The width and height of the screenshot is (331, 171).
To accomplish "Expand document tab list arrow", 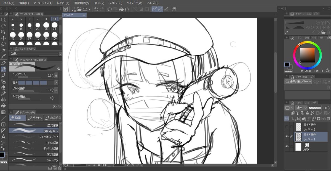I will [276, 15].
